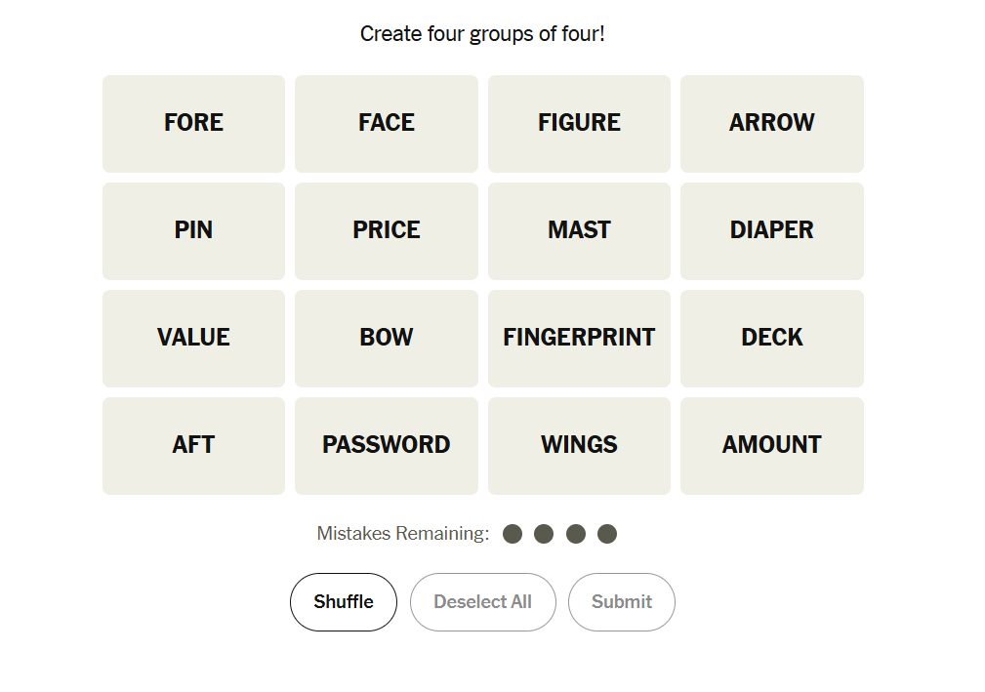The width and height of the screenshot is (985, 692).
Task: Select the FINGERPRINT tile
Action: pyautogui.click(x=579, y=338)
